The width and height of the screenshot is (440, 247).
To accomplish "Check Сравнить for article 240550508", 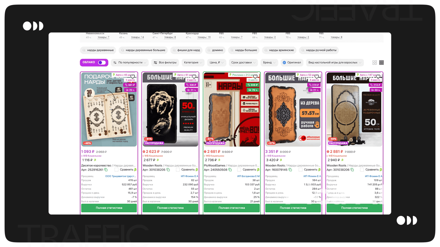I will [239, 170].
